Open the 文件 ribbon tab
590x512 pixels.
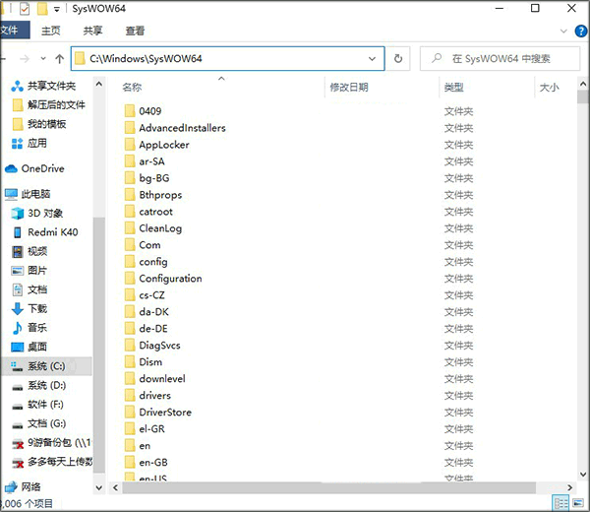(15, 31)
